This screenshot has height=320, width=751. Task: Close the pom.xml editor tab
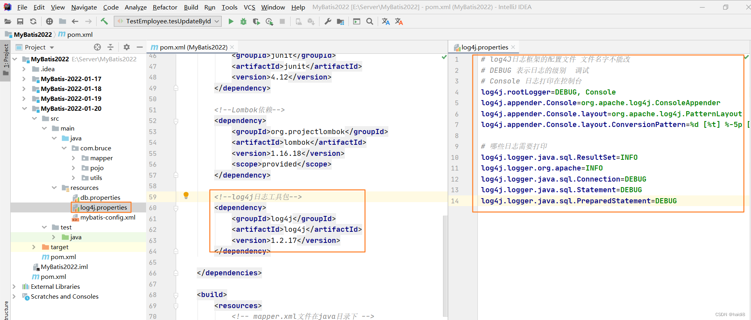pos(232,47)
